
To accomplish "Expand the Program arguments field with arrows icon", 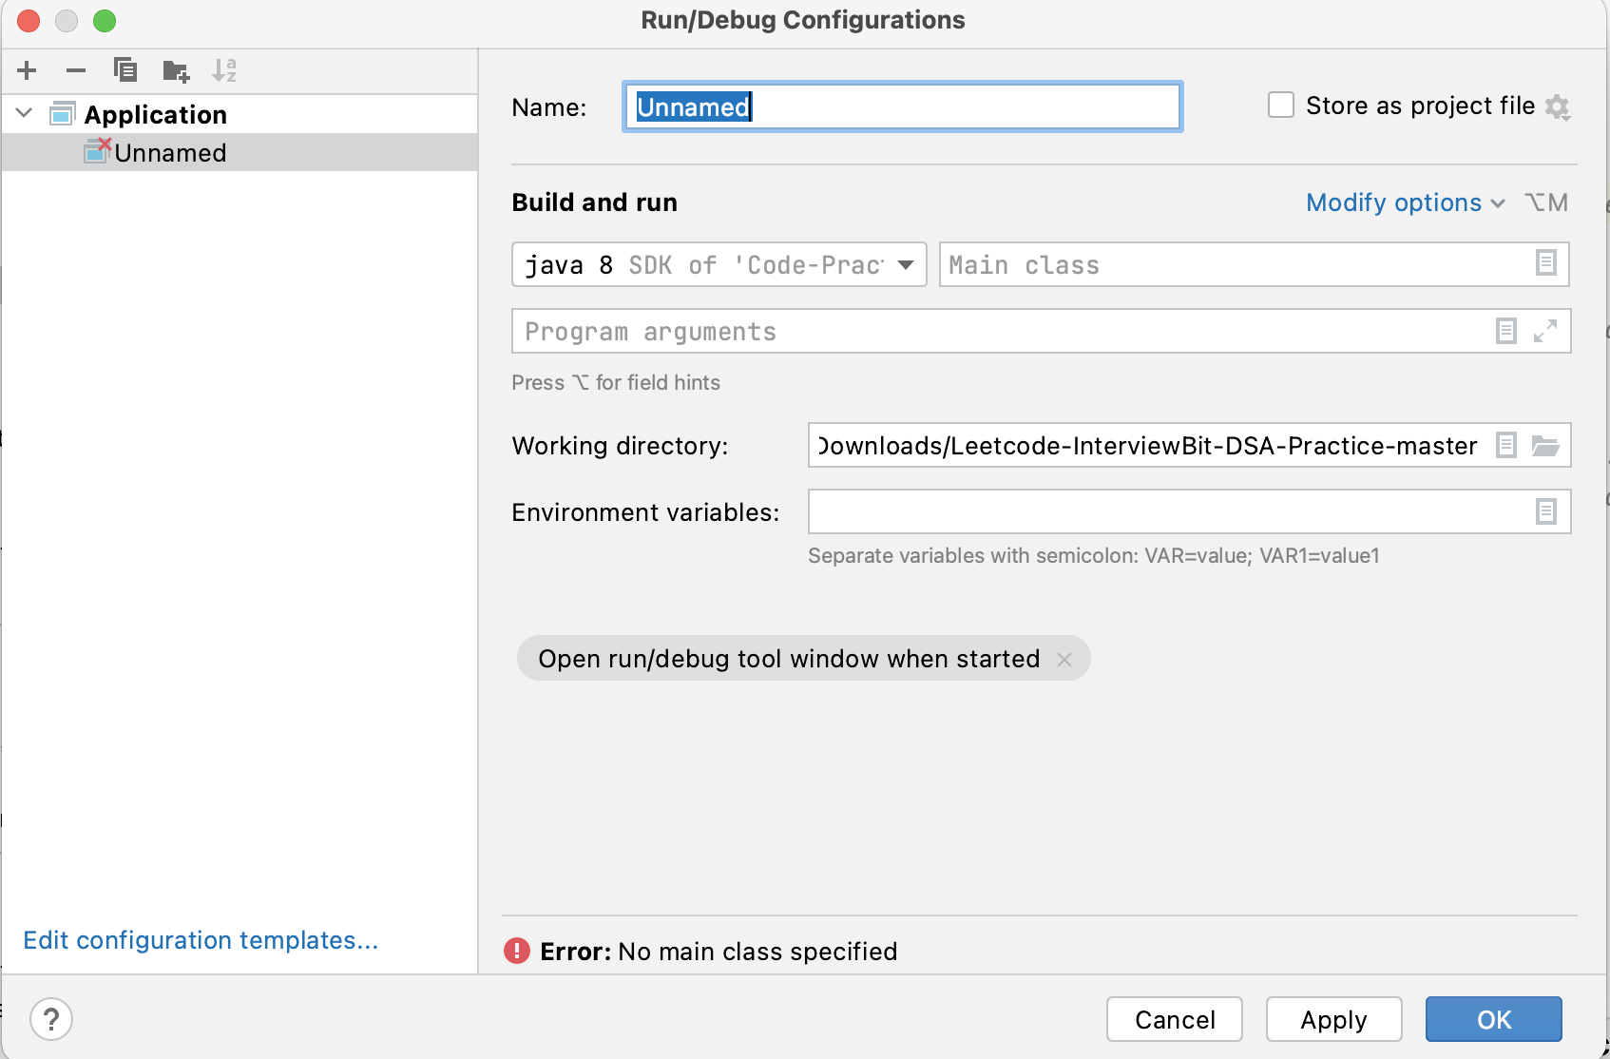I will click(x=1545, y=331).
